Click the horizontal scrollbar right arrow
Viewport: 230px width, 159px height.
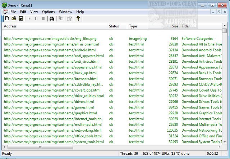[220, 147]
